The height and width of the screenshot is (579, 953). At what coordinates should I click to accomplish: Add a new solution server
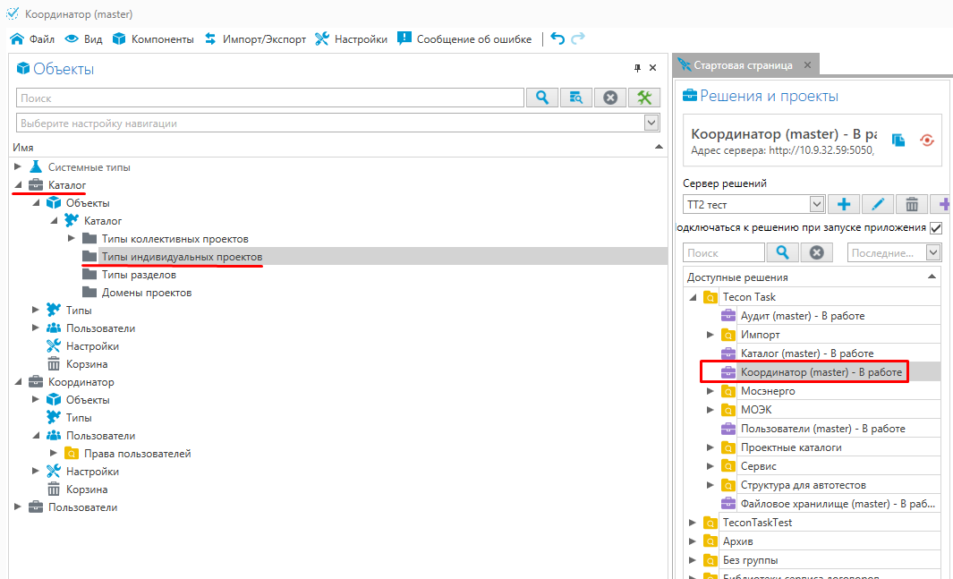[843, 205]
